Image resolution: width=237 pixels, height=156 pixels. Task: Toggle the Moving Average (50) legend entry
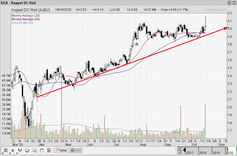click(24, 19)
